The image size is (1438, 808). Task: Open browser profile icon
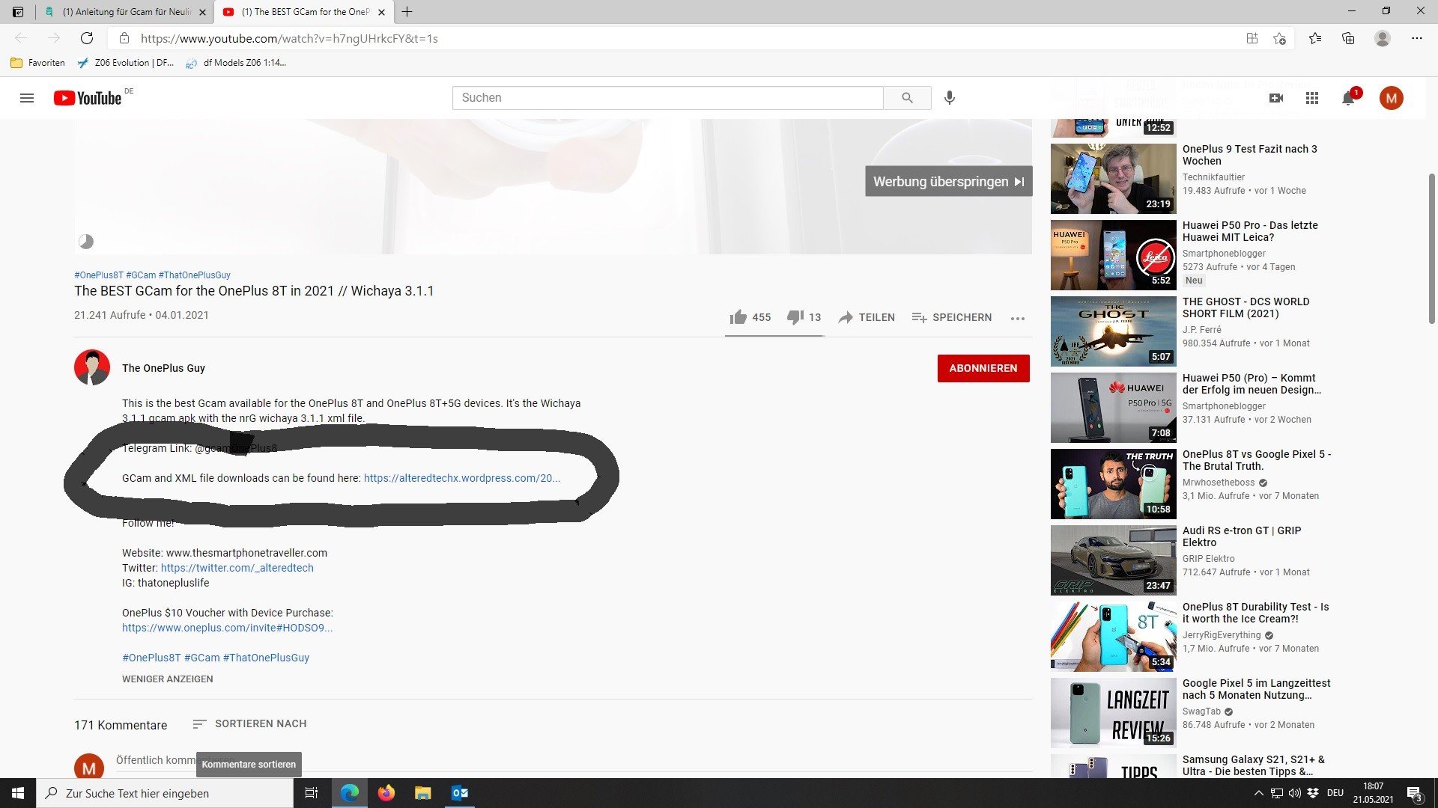point(1383,38)
